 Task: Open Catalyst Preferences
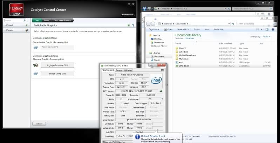click(x=128, y=15)
